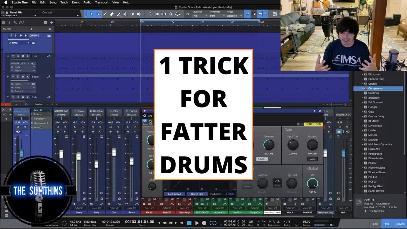Click the Auto makeup gain button
Image resolution: width=407 pixels, height=229 pixels.
[313, 159]
